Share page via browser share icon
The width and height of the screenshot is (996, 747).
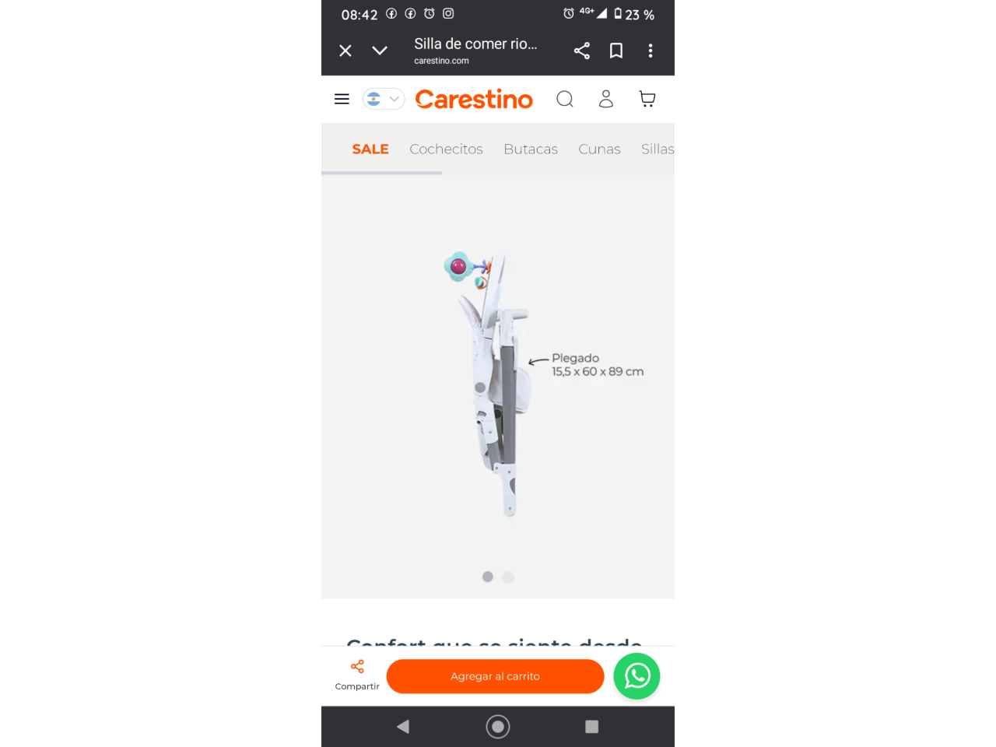coord(582,51)
